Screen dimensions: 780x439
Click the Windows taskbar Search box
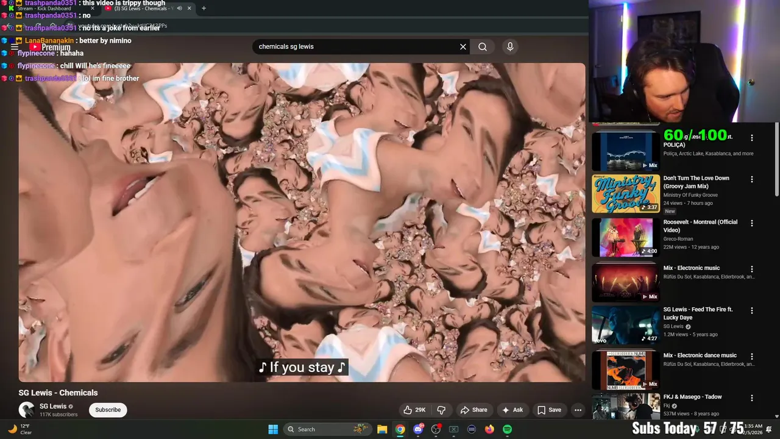tap(327, 429)
